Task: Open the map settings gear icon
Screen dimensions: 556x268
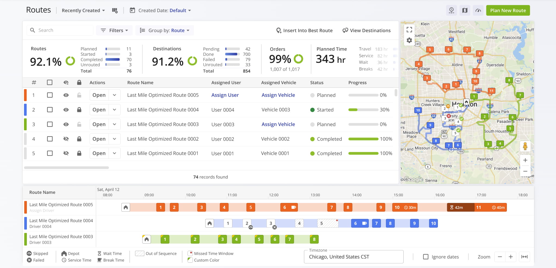Action: (409, 40)
